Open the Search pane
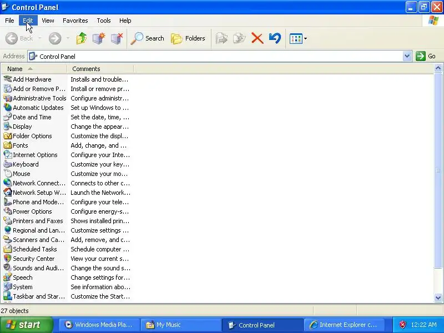Image resolution: width=444 pixels, height=333 pixels. [147, 38]
